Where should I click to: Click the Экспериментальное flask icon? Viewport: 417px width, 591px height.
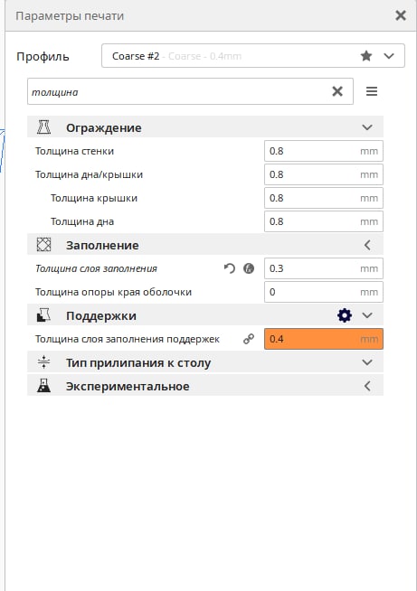[x=43, y=386]
